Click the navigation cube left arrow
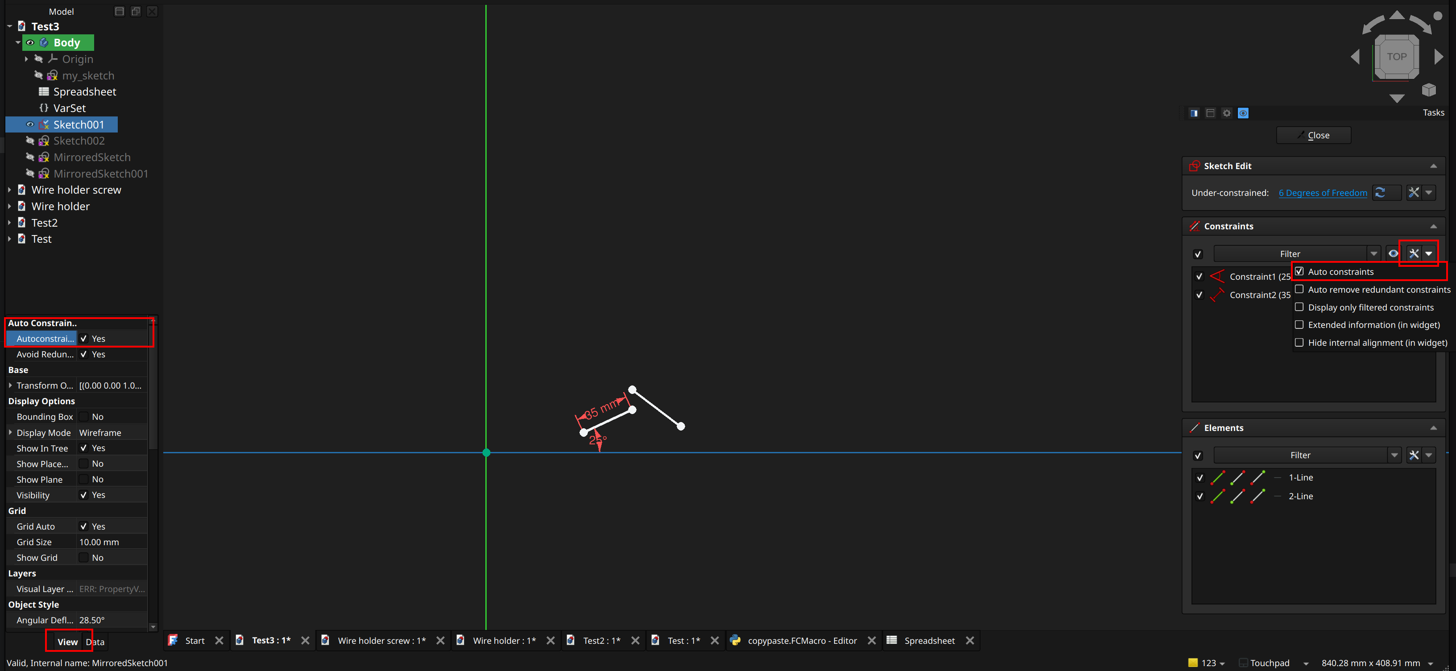1456x671 pixels. pyautogui.click(x=1355, y=57)
